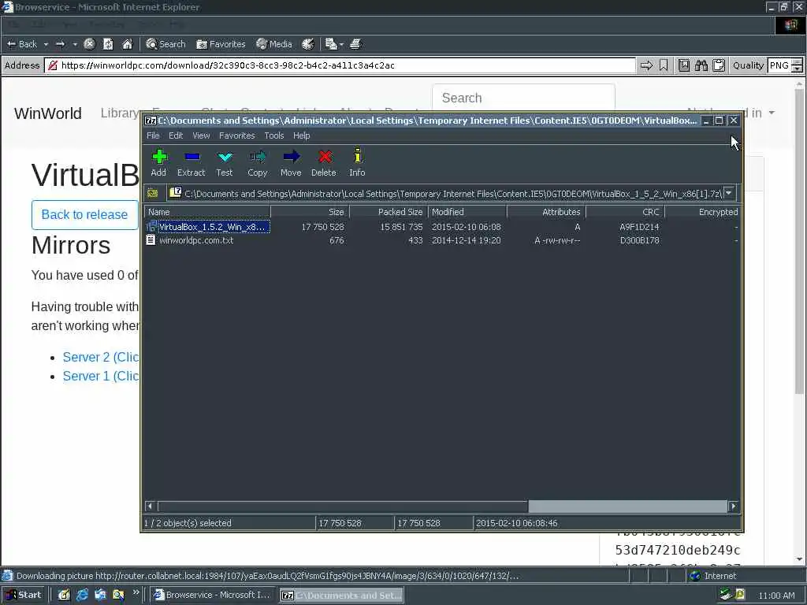Click the IE Print icon
The height and width of the screenshot is (605, 807).
click(x=355, y=44)
